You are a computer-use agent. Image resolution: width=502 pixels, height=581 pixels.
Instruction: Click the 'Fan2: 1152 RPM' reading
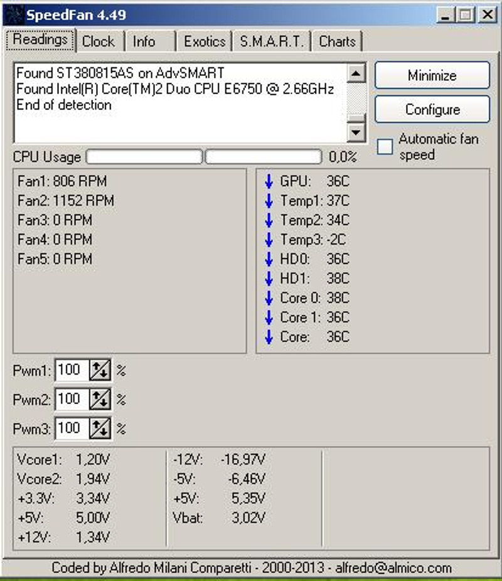(66, 201)
